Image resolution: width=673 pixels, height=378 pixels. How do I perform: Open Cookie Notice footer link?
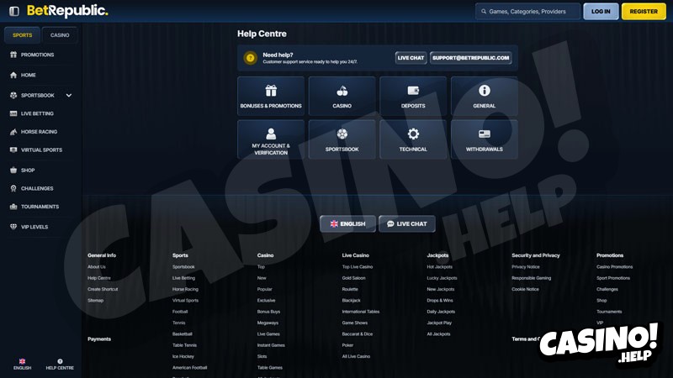[x=525, y=289]
